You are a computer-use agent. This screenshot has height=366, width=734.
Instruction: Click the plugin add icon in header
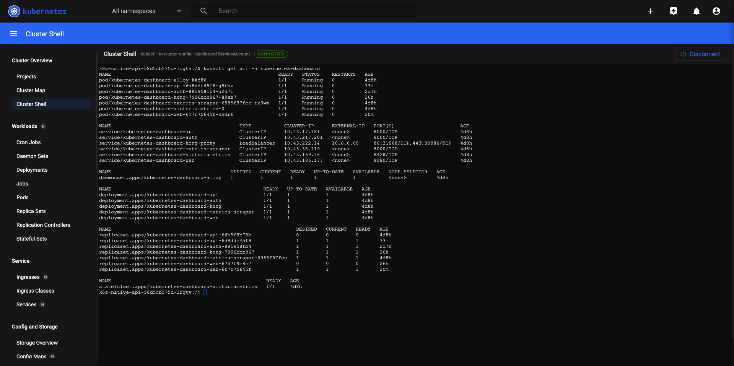tap(674, 11)
